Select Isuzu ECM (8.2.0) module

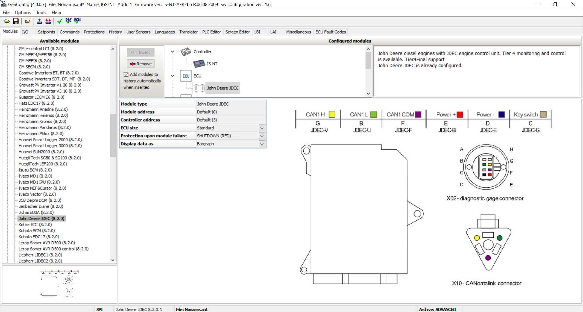point(35,170)
